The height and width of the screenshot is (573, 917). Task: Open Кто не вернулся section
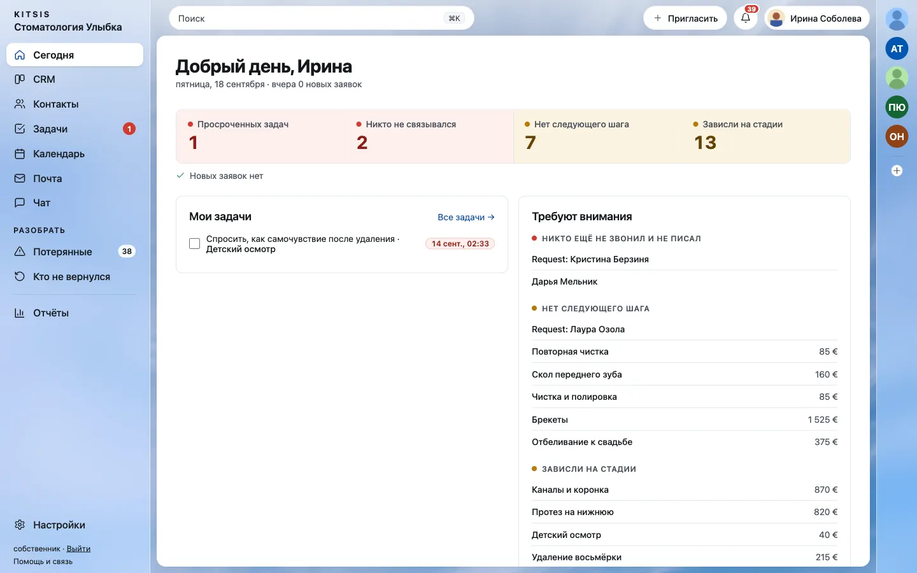[75, 276]
